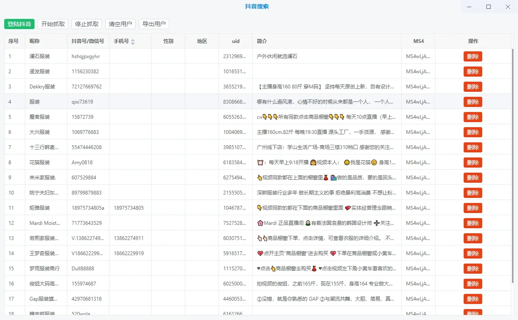Select the 炬雅服装 nickname cell
Viewport: 518px width, 320px height.
coord(46,208)
